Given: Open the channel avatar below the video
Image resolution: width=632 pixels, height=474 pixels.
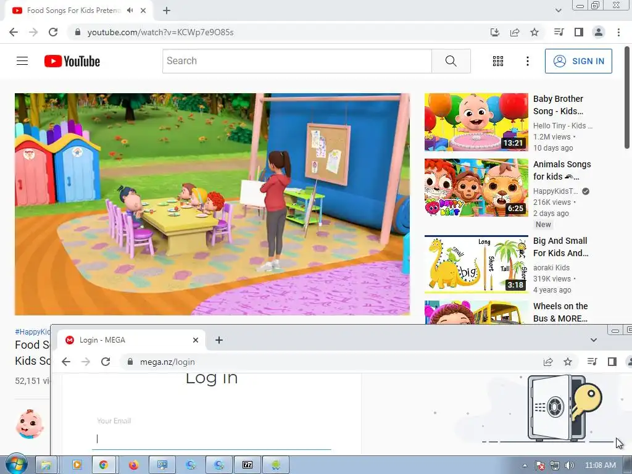Looking at the screenshot, I should click(30, 424).
